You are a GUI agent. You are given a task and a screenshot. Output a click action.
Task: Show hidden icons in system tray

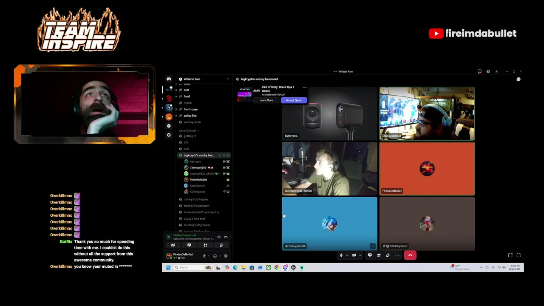tap(481, 267)
